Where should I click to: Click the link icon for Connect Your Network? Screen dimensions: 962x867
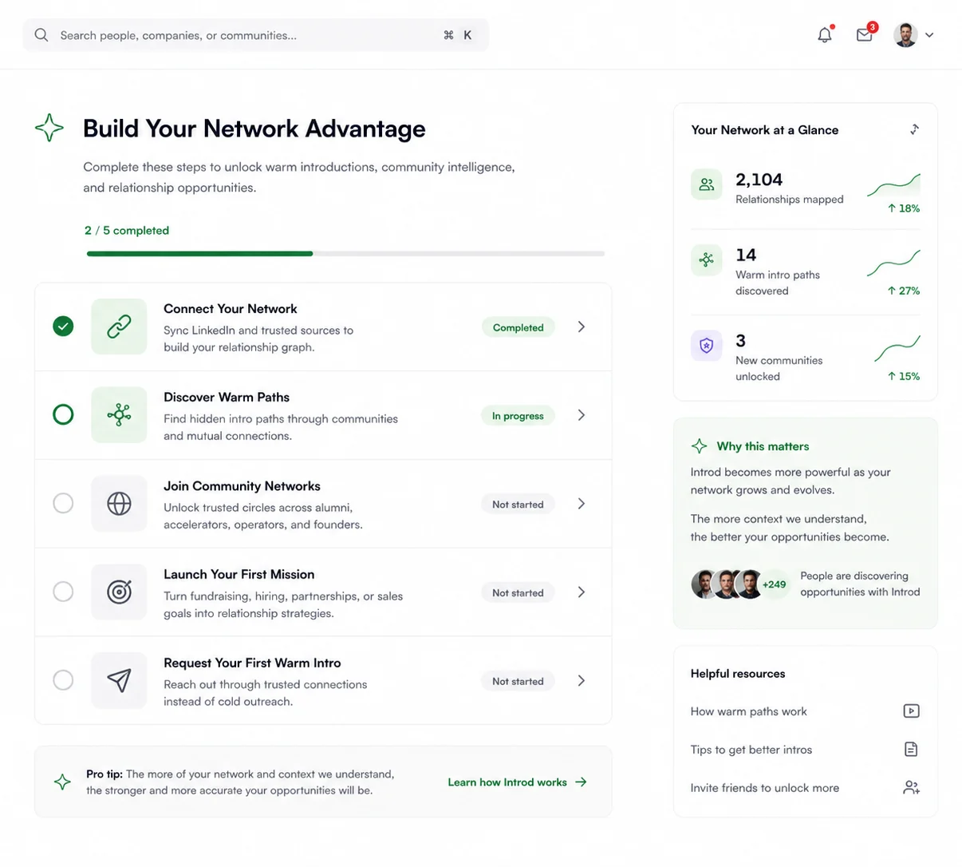[119, 327]
